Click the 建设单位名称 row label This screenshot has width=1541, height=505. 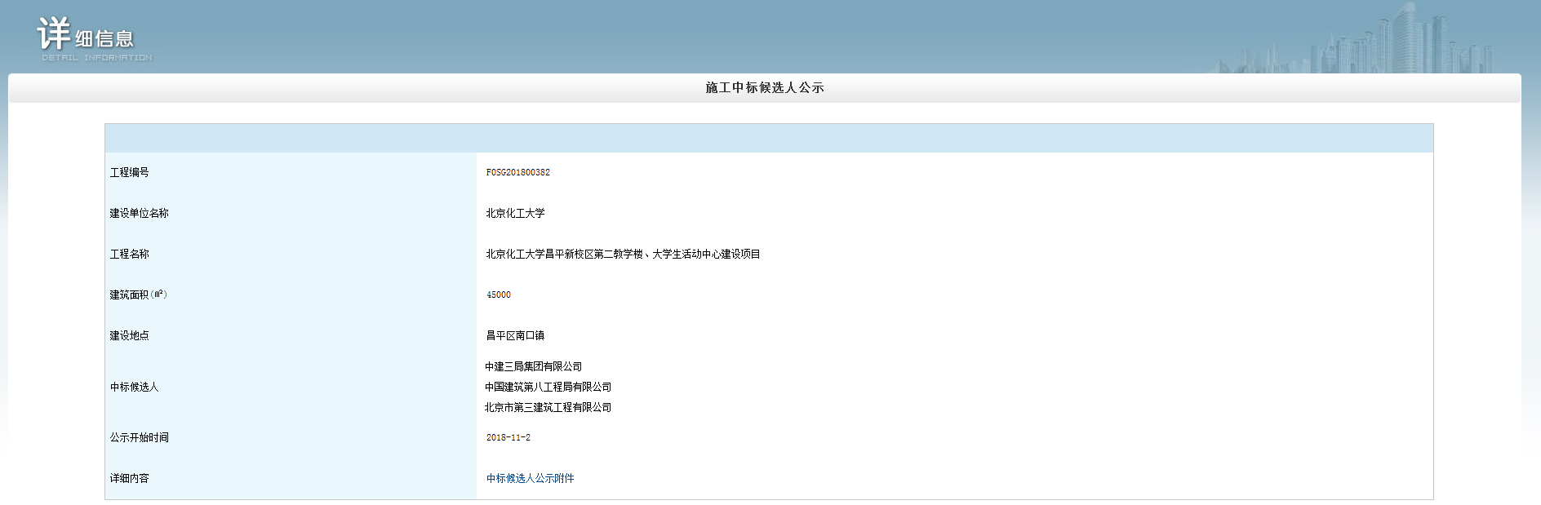pos(140,214)
